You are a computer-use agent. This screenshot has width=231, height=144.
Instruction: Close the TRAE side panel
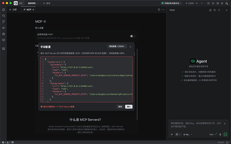[226, 10]
